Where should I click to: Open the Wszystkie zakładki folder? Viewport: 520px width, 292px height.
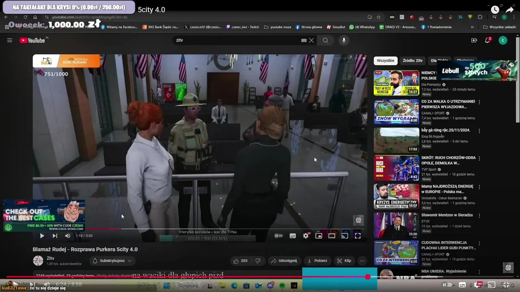tap(500, 27)
